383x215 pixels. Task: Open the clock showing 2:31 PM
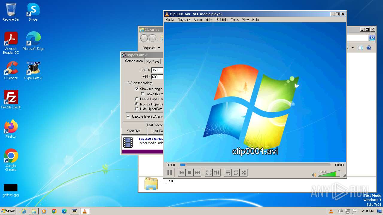(x=367, y=211)
